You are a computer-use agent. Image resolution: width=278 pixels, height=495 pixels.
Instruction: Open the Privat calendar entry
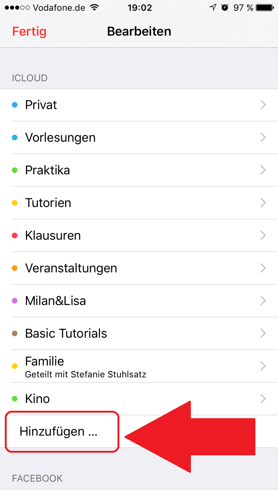tap(41, 105)
